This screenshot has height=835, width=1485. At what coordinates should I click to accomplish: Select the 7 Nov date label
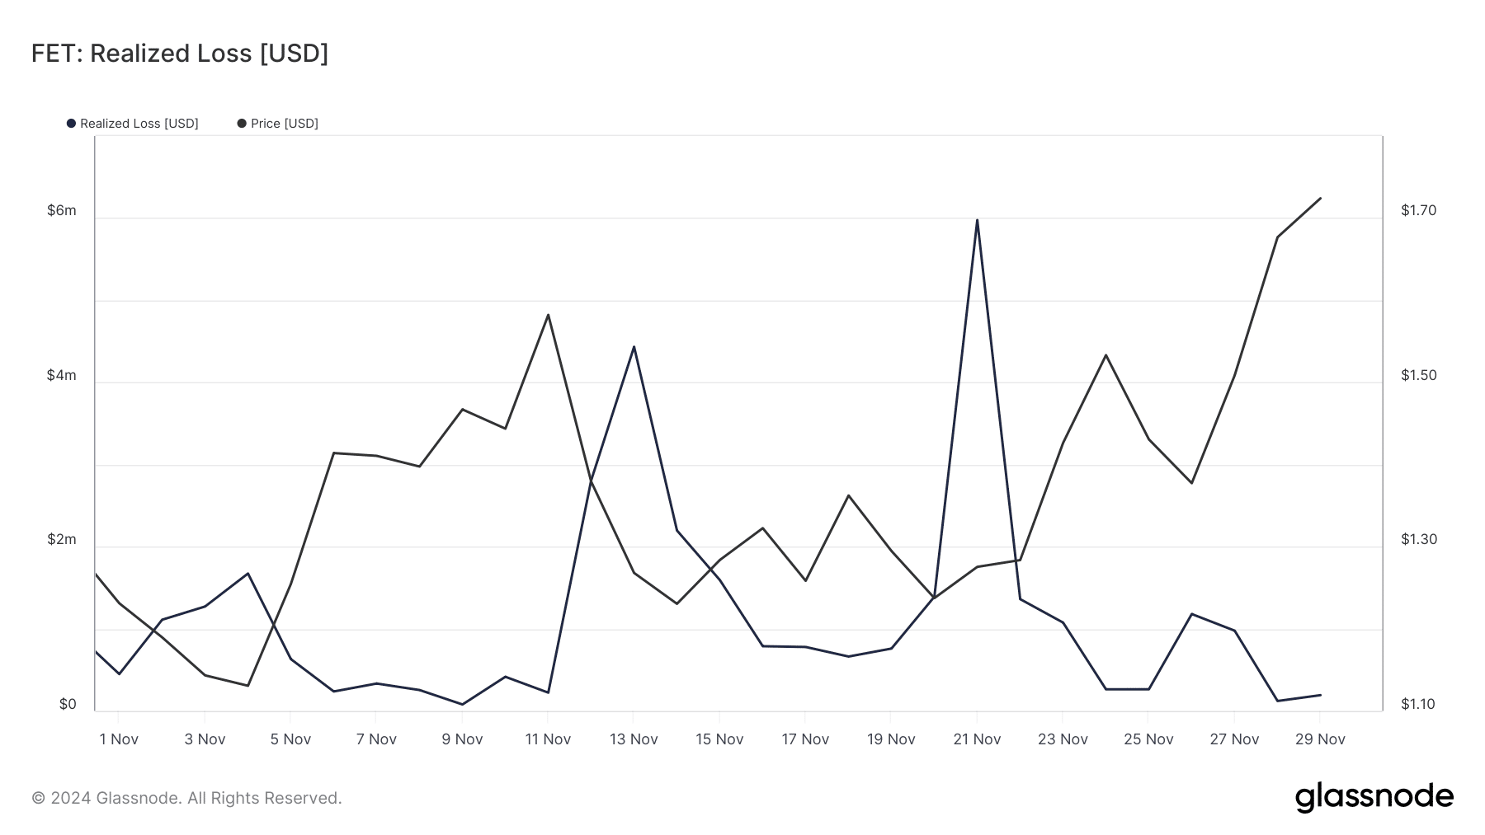(x=376, y=739)
